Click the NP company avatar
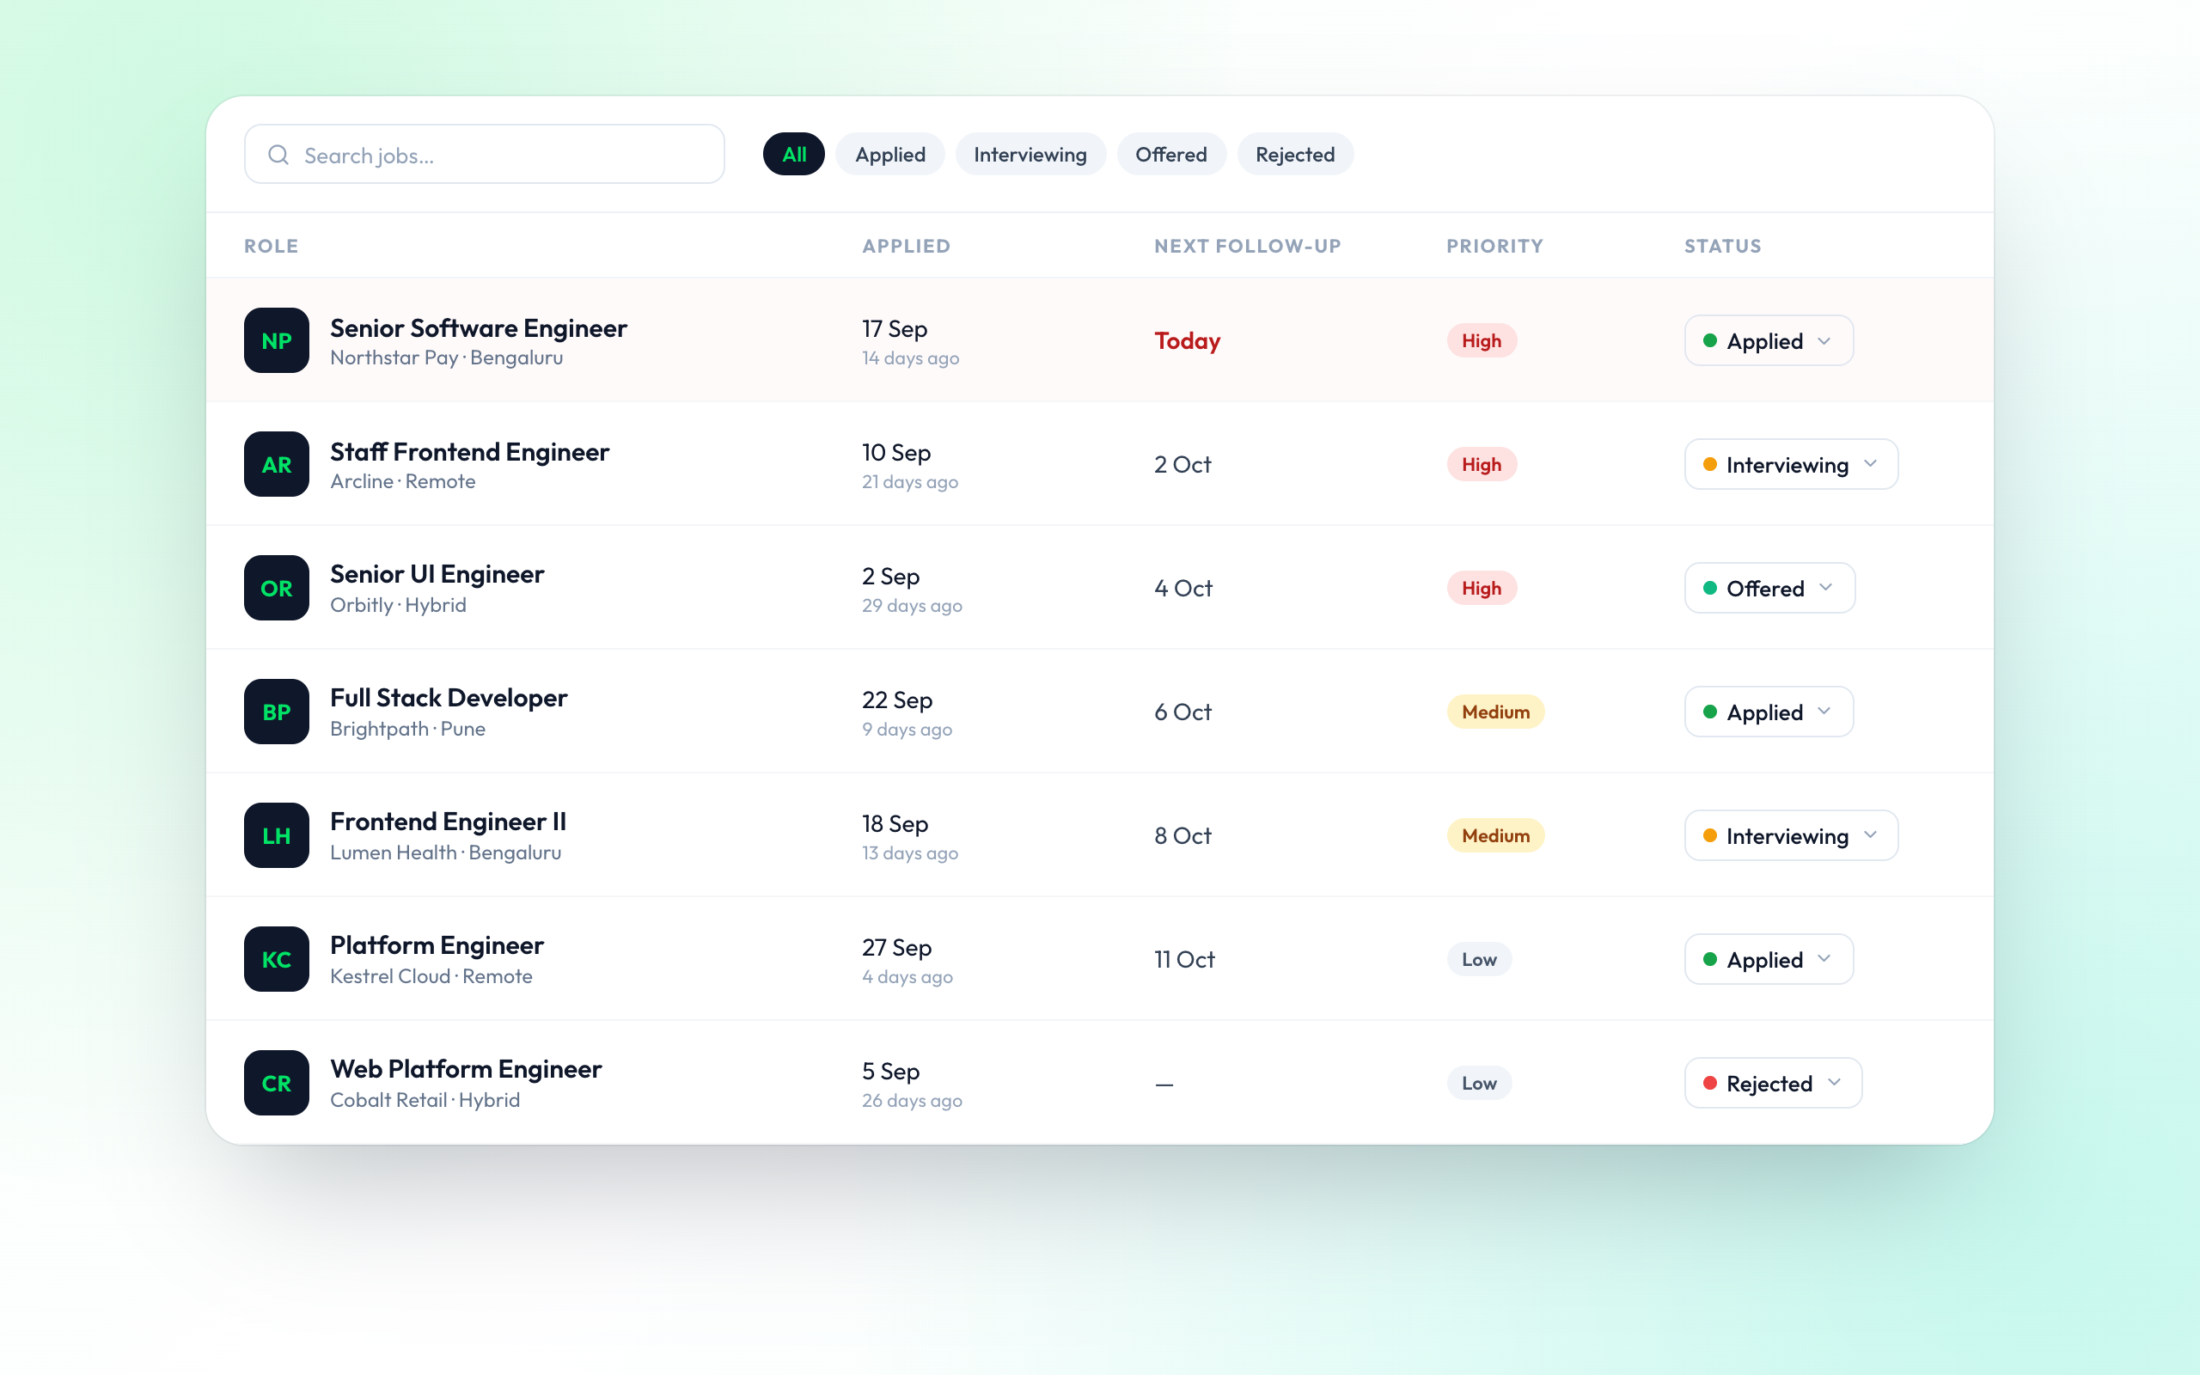Screen dimensions: 2200x1375 coord(277,340)
